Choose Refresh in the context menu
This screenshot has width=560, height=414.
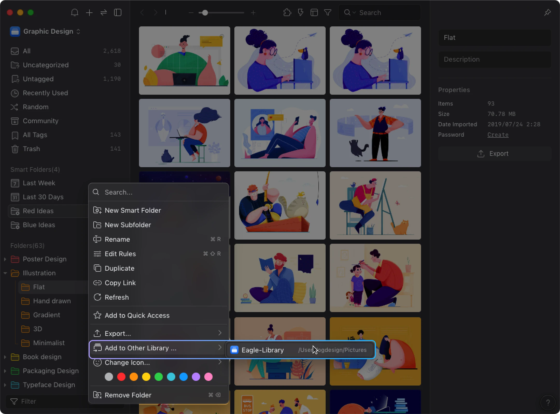[x=159, y=297]
